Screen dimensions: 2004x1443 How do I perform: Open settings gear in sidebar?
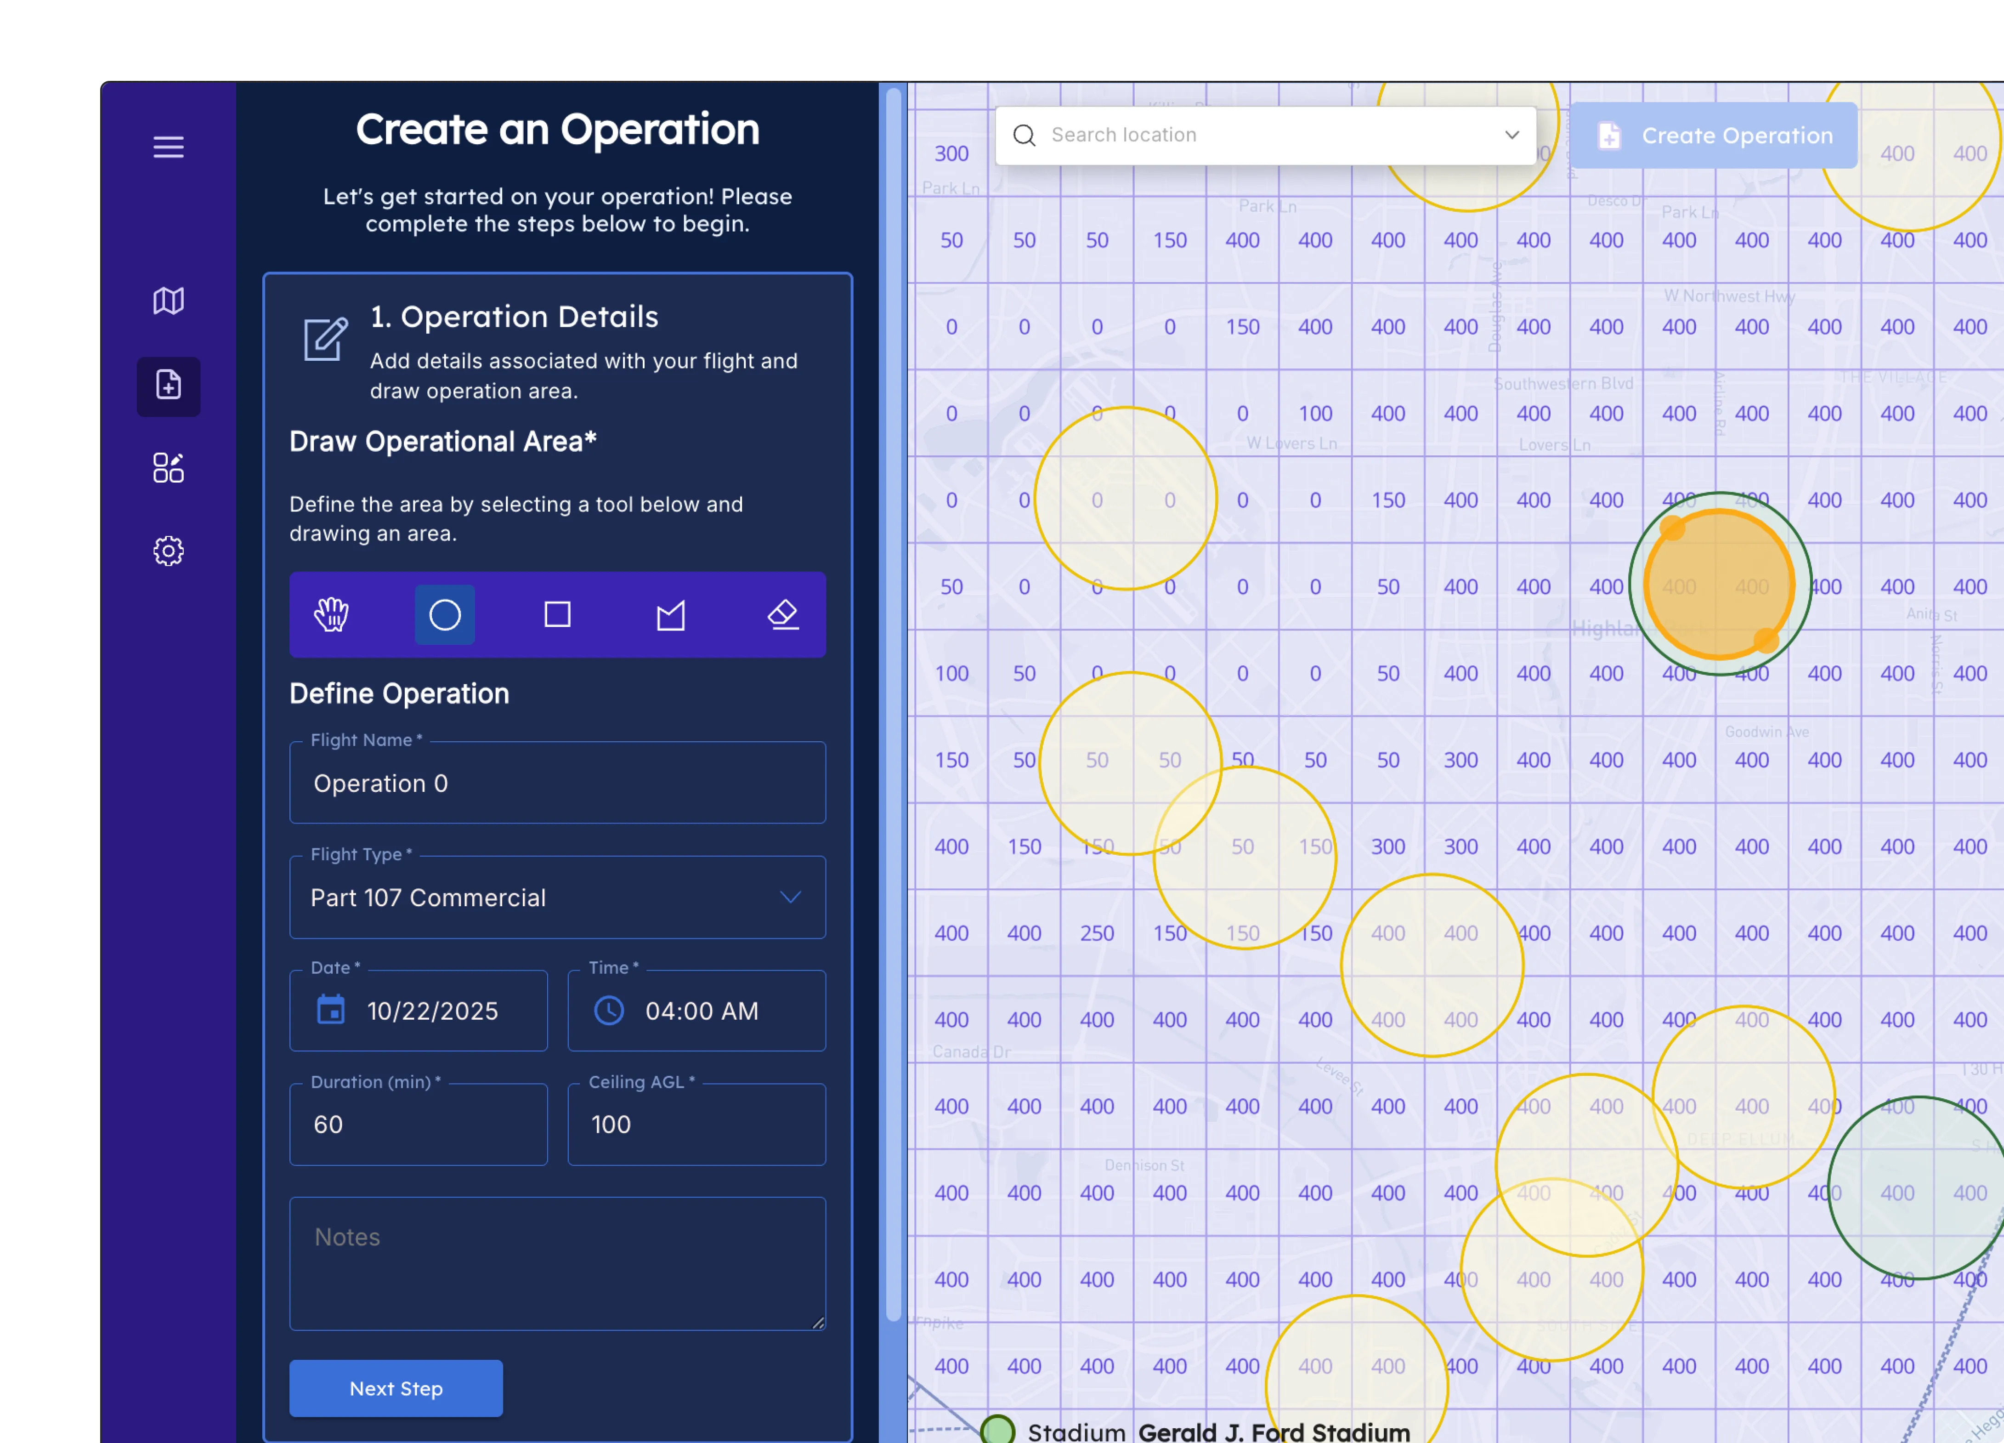coord(168,551)
